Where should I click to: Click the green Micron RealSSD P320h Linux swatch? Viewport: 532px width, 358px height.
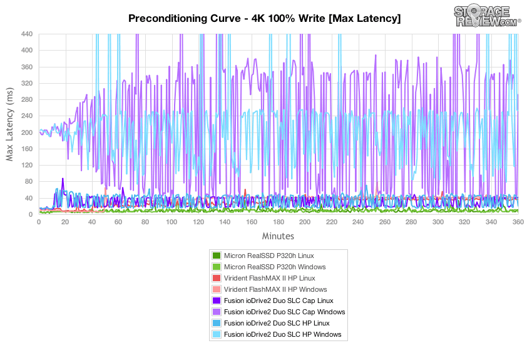[x=217, y=256]
